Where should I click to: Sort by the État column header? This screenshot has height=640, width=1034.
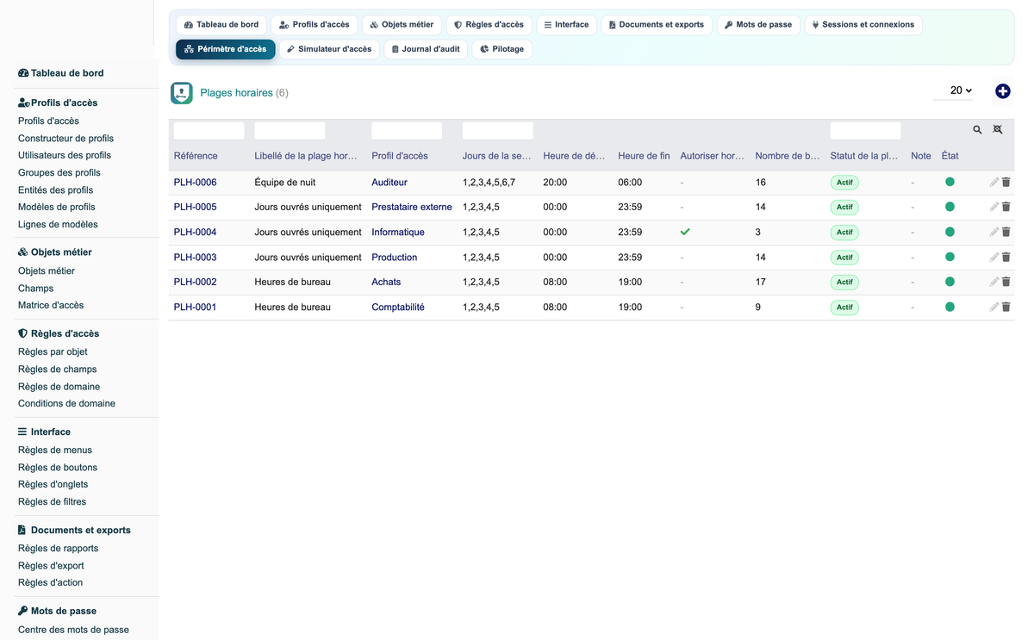pos(950,156)
